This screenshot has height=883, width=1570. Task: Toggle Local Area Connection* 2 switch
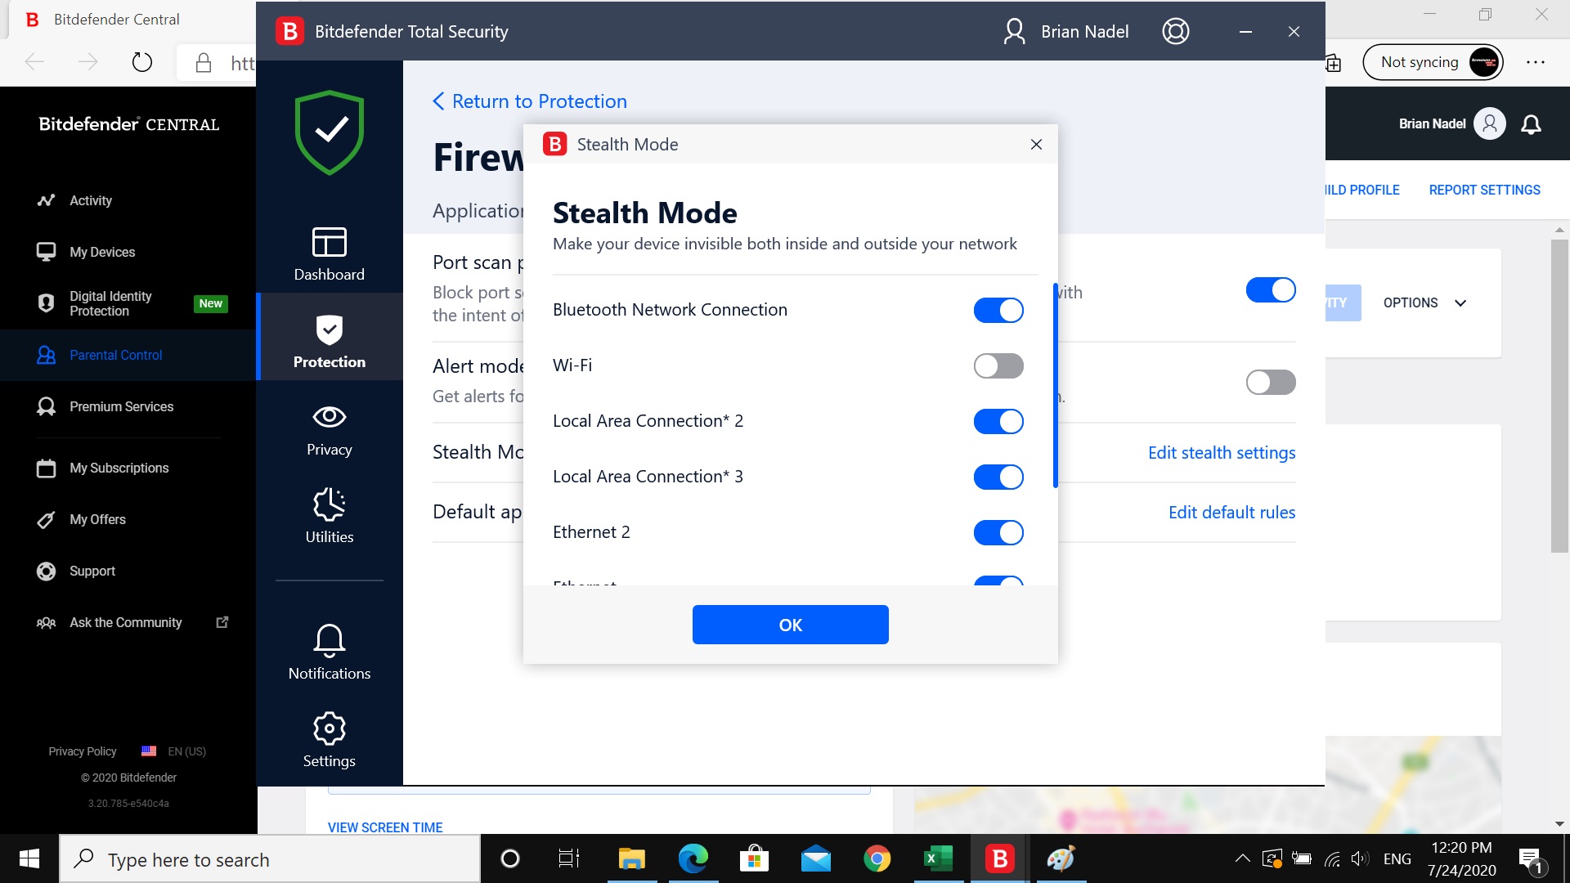pos(998,421)
